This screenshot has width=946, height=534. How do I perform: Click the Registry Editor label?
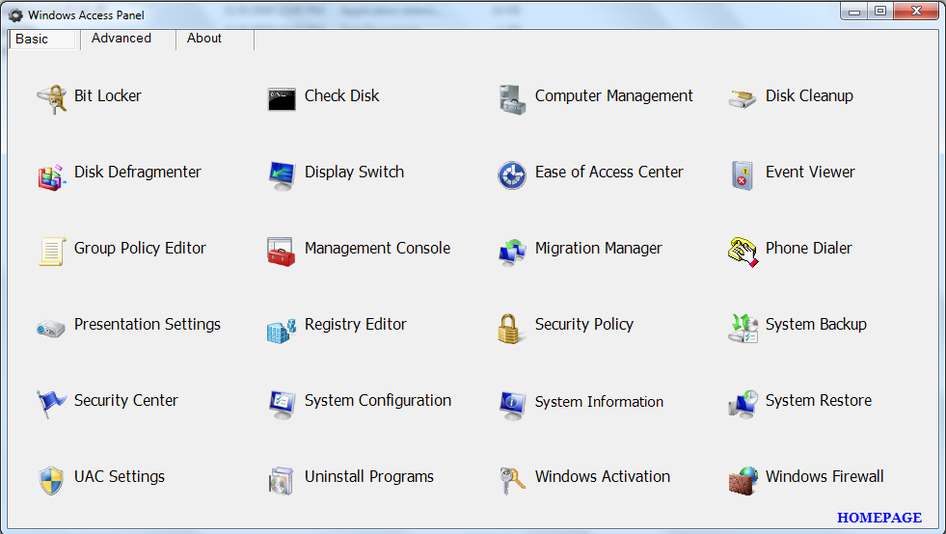pyautogui.click(x=356, y=324)
